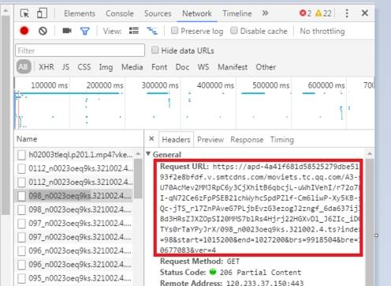The width and height of the screenshot is (391, 286).
Task: Filter requests by Doc
Action: point(182,67)
